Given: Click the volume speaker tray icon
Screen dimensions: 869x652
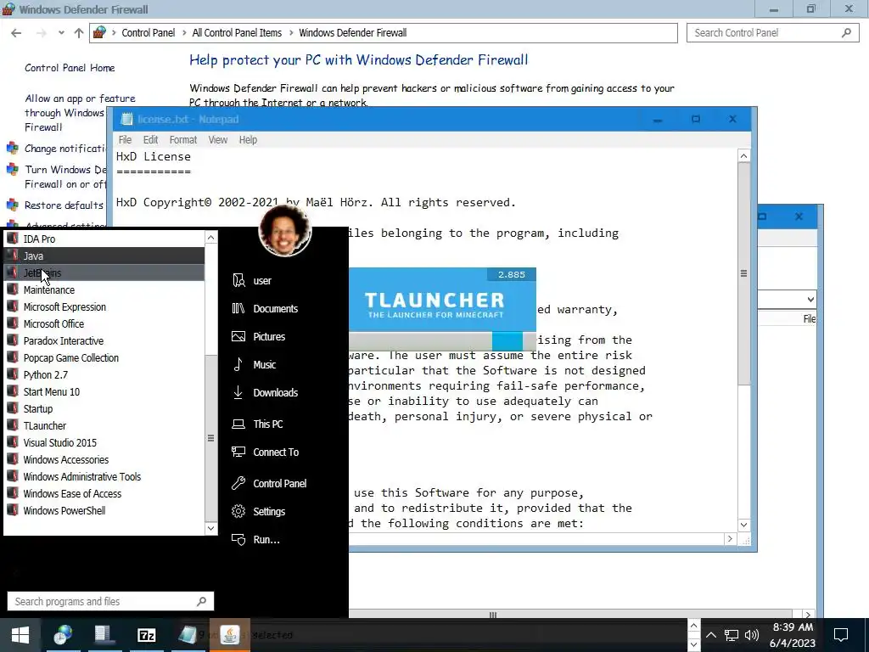Looking at the screenshot, I should (x=752, y=635).
